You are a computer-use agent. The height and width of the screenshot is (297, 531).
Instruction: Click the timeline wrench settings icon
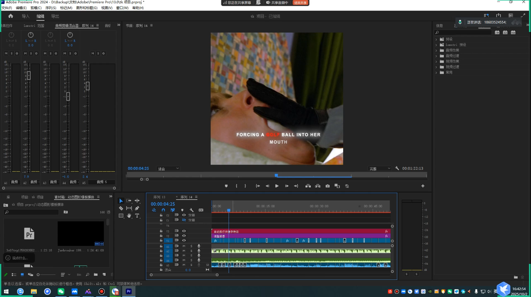pyautogui.click(x=192, y=210)
